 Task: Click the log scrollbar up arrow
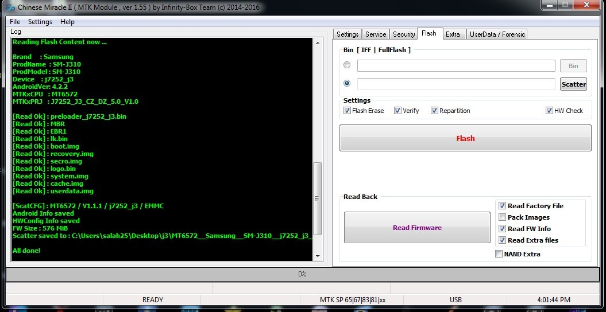[317, 42]
